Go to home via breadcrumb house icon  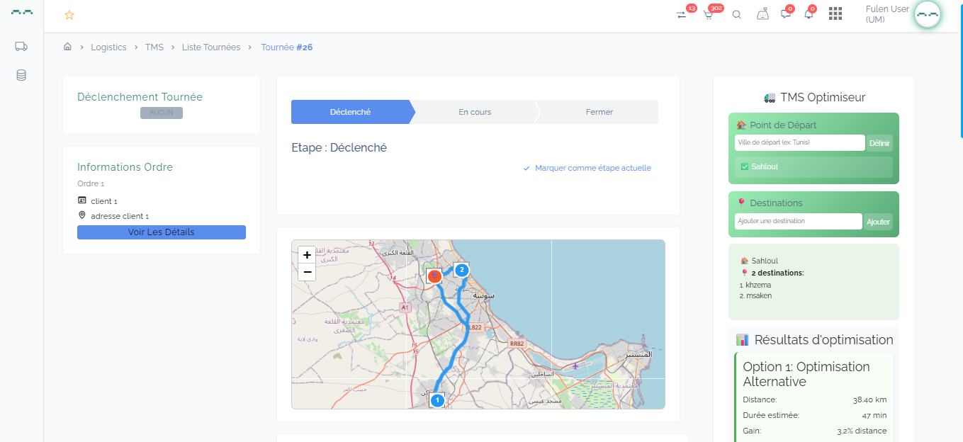point(67,47)
